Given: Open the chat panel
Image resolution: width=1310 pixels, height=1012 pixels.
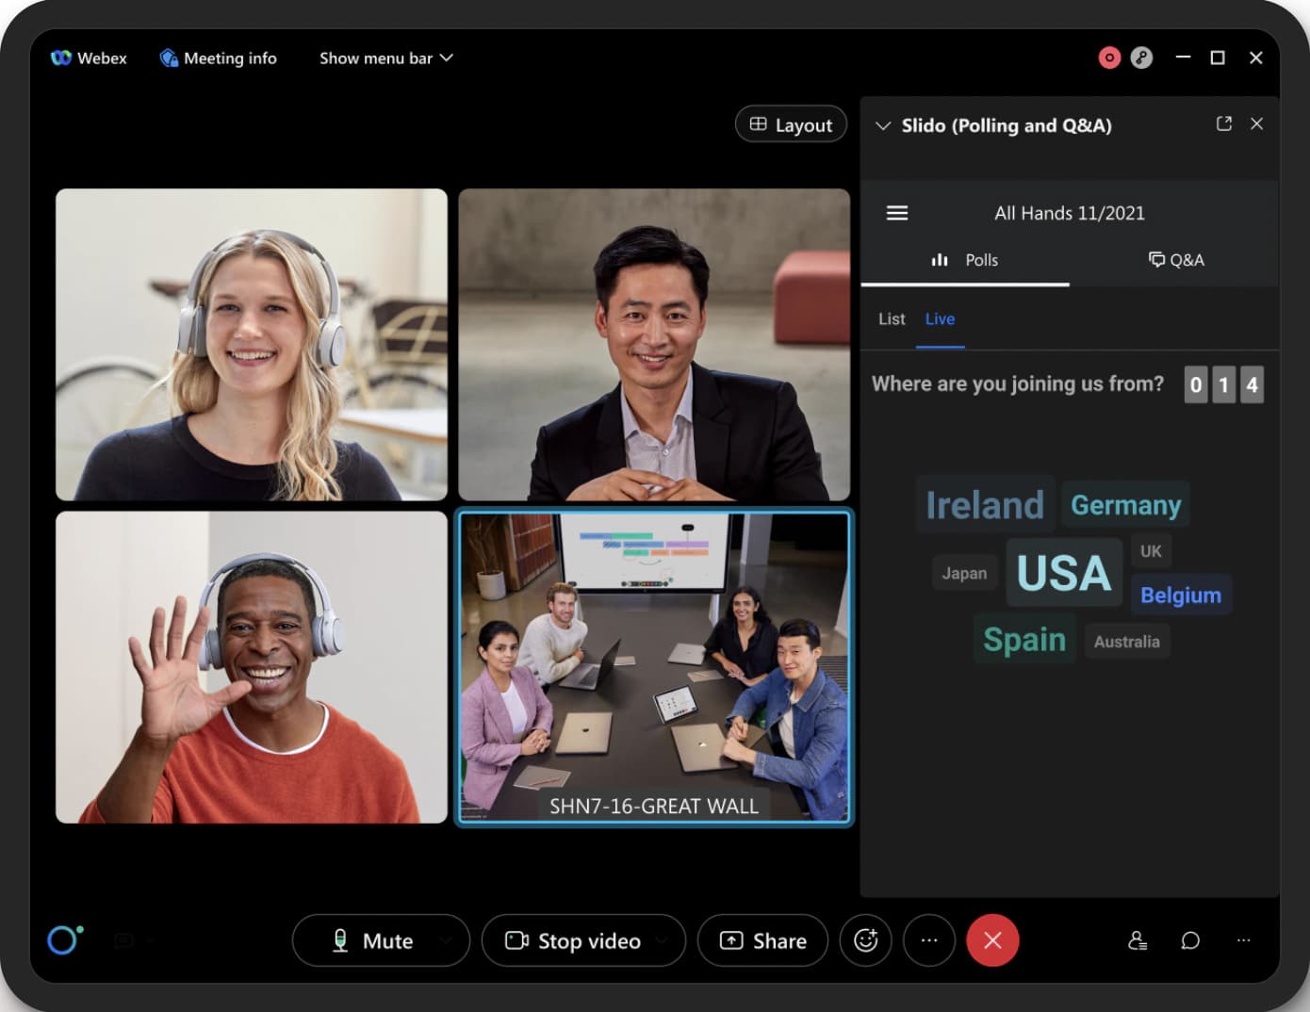Looking at the screenshot, I should pyautogui.click(x=1189, y=940).
